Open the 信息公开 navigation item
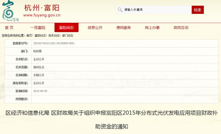The width and height of the screenshot is (221, 134). (x=95, y=28)
